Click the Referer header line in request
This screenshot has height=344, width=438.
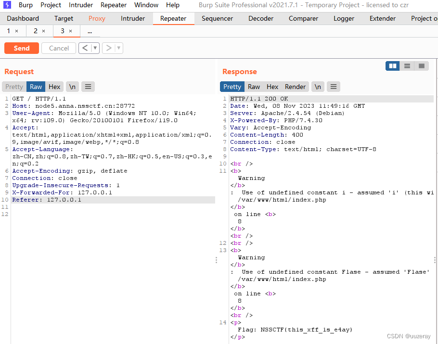pyautogui.click(x=113, y=200)
